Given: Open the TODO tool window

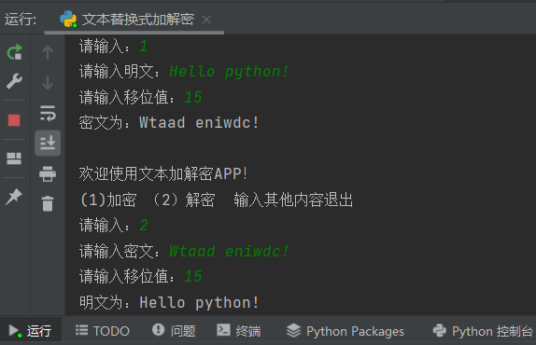Looking at the screenshot, I should (x=103, y=331).
